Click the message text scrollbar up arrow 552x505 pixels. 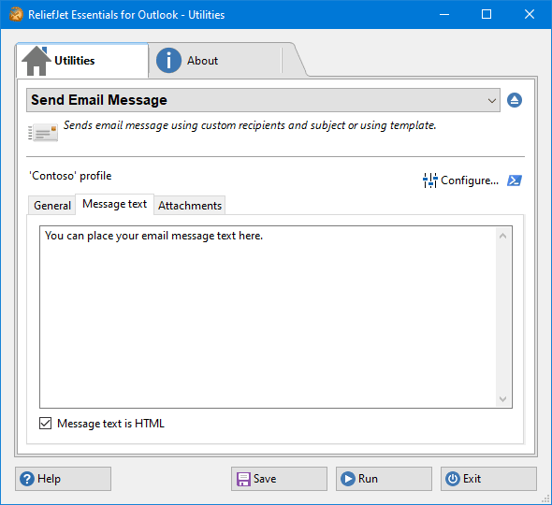click(503, 236)
